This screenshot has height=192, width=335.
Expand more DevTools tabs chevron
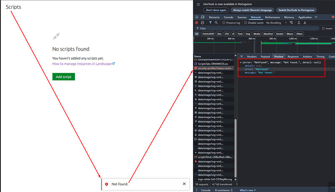[317, 17]
